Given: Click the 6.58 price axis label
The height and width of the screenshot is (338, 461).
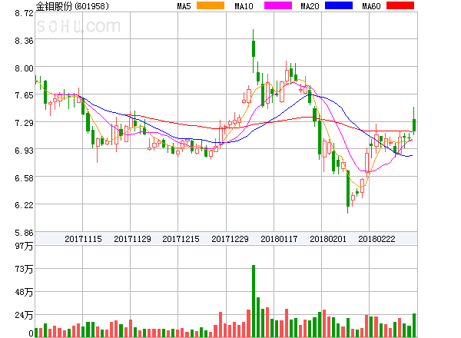Looking at the screenshot, I should pos(24,178).
